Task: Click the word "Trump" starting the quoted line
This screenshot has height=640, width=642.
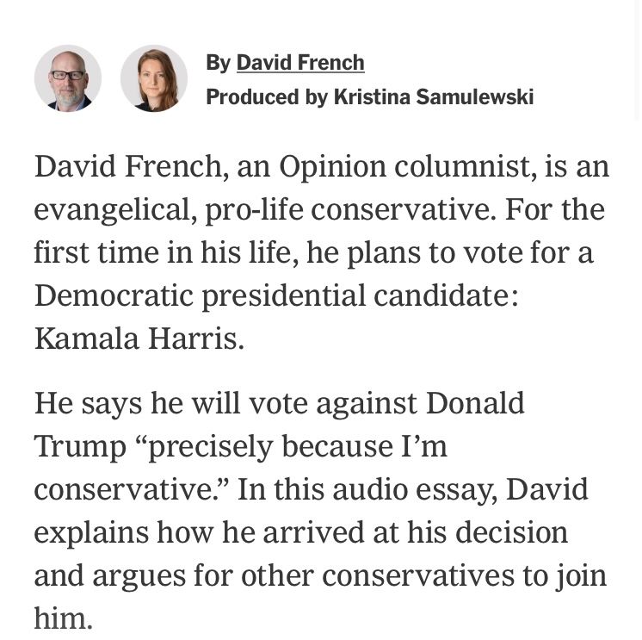Action: point(80,447)
